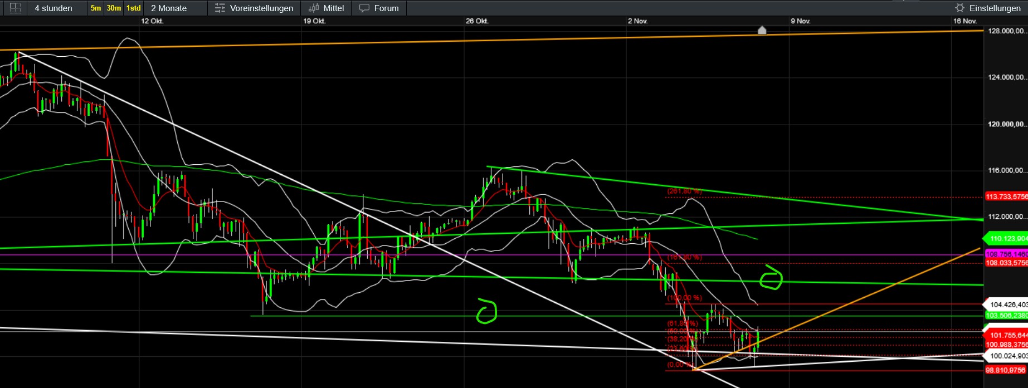The height and width of the screenshot is (388, 1028).
Task: Click the gray house-shaped marker on time axis
Action: click(762, 30)
